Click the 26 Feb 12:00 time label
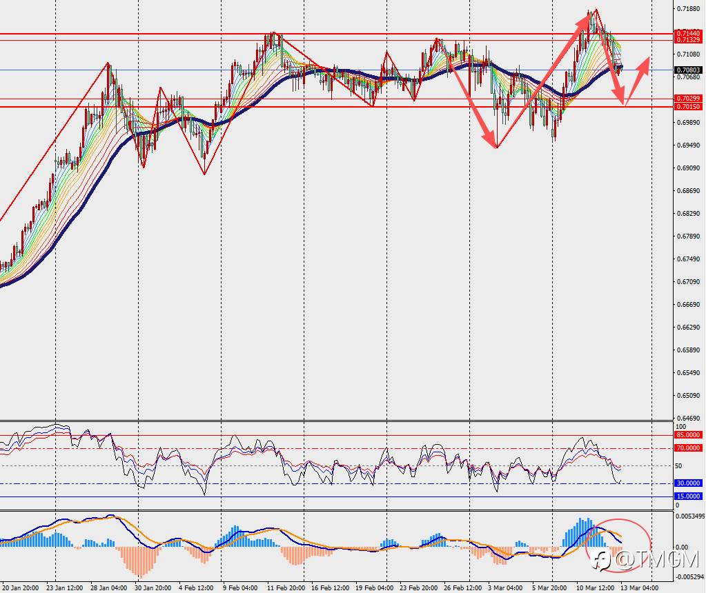 click(x=462, y=588)
